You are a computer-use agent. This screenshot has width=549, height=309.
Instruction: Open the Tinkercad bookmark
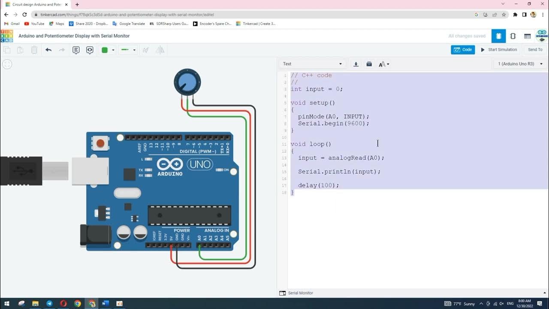point(256,24)
